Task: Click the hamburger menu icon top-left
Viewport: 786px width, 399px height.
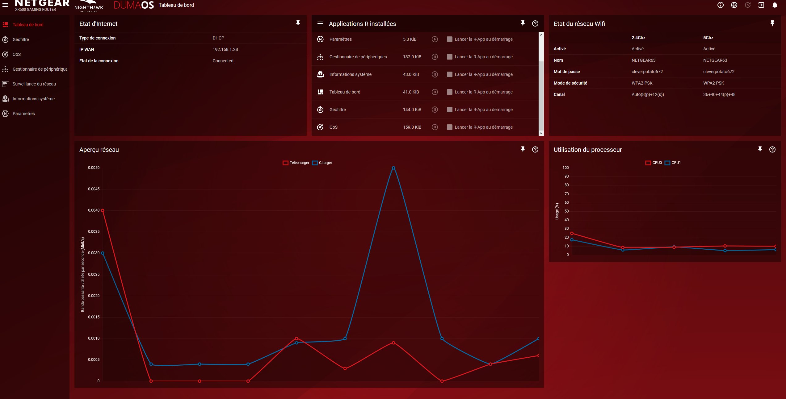Action: (5, 5)
